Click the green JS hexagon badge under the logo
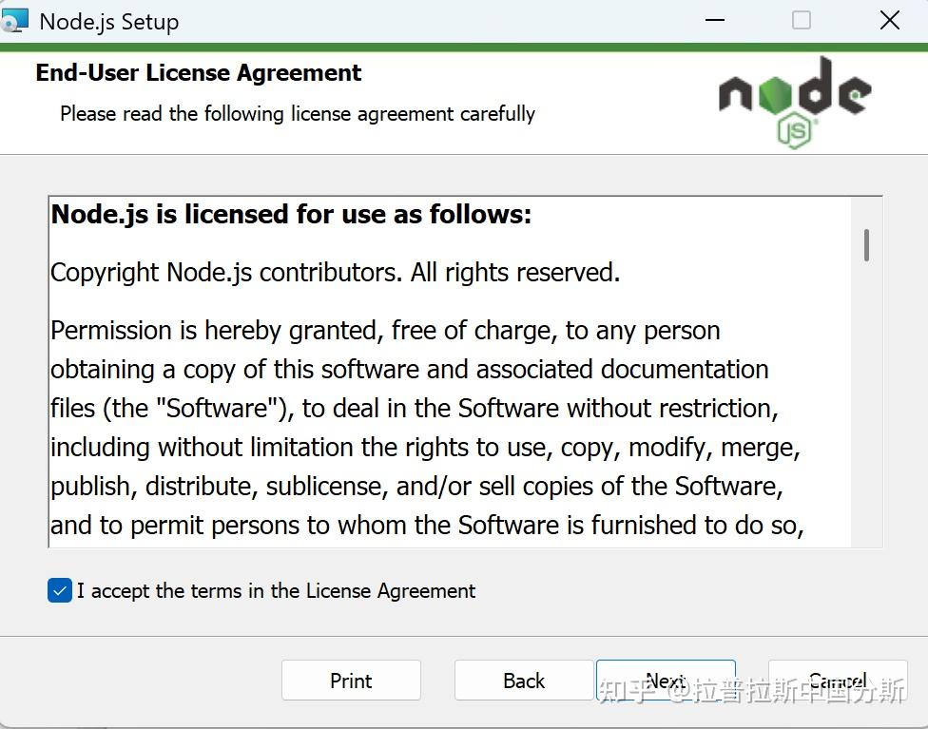This screenshot has height=729, width=928. 795,131
